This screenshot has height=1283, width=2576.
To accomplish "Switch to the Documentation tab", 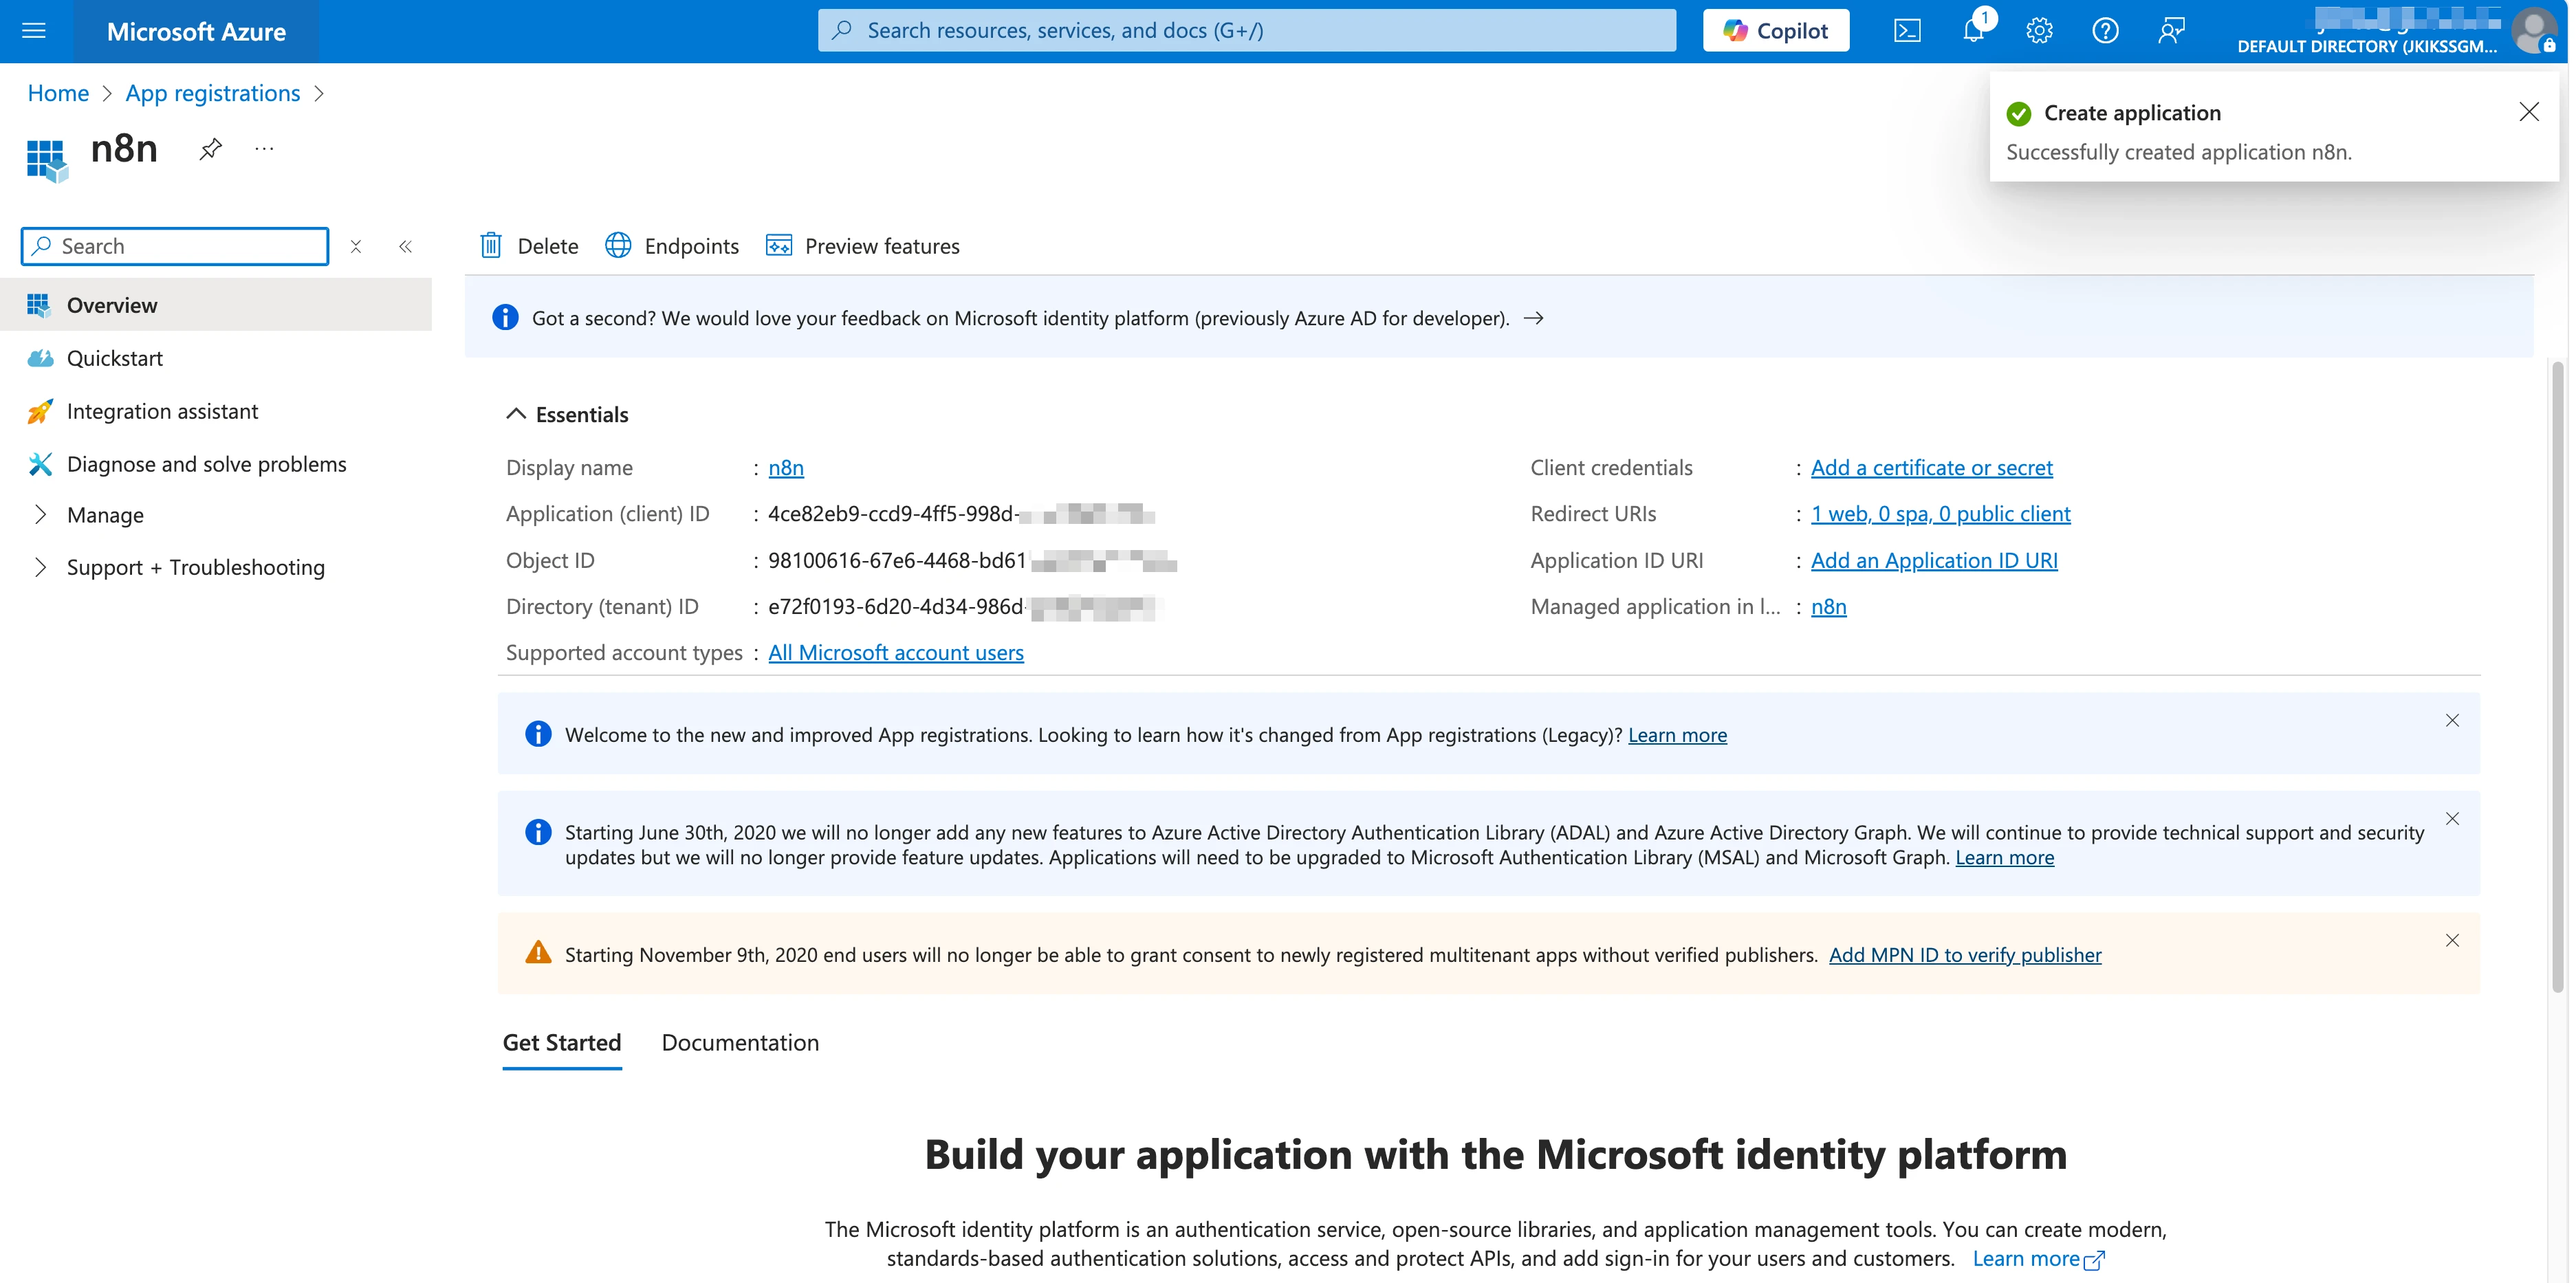I will pos(741,1043).
